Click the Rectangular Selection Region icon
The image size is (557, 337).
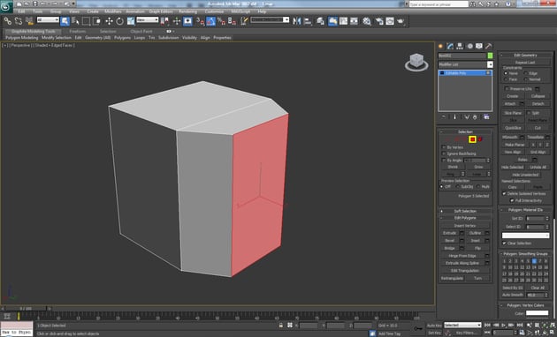click(86, 21)
